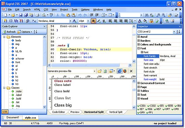
Task: Open the font family Verdana dropdown
Action: click(x=70, y=21)
